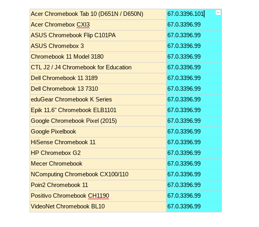Select the HP Chromebox G2 cell
This screenshot has width=259, height=227.
56,153
